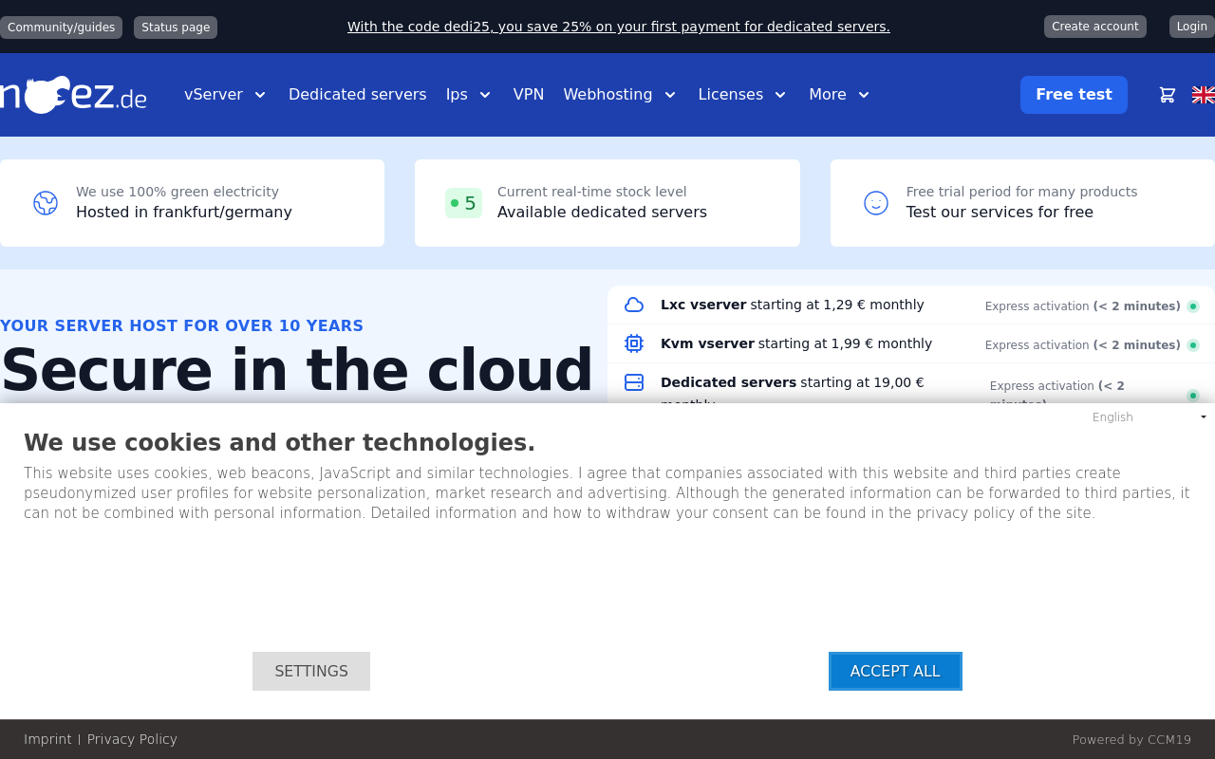The image size is (1215, 759).
Task: Click the UK flag language icon
Action: [1203, 95]
